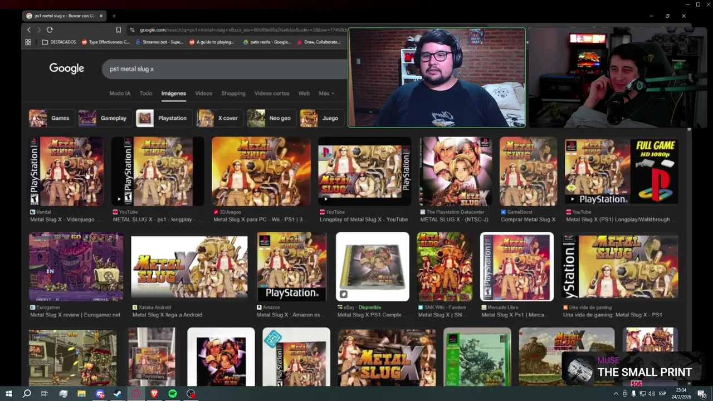The width and height of the screenshot is (713, 401).
Task: Show hidden system tray icons
Action: [616, 394]
